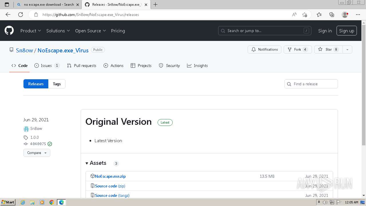Switch to the Code tab
The image size is (366, 206).
point(19,66)
